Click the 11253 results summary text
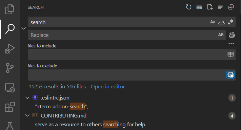241x130 pixels. tap(57, 87)
